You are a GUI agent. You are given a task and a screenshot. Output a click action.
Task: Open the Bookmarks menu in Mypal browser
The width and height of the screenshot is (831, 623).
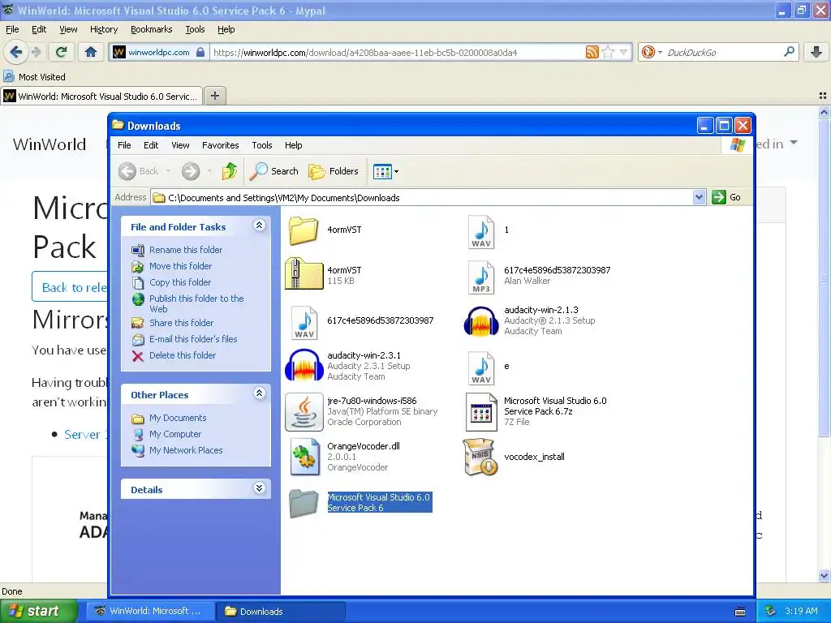(x=152, y=29)
